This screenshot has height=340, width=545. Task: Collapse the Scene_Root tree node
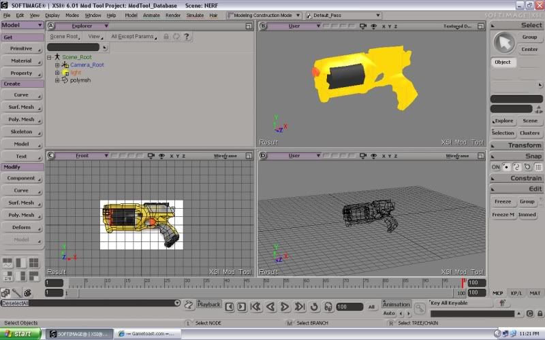[49, 57]
